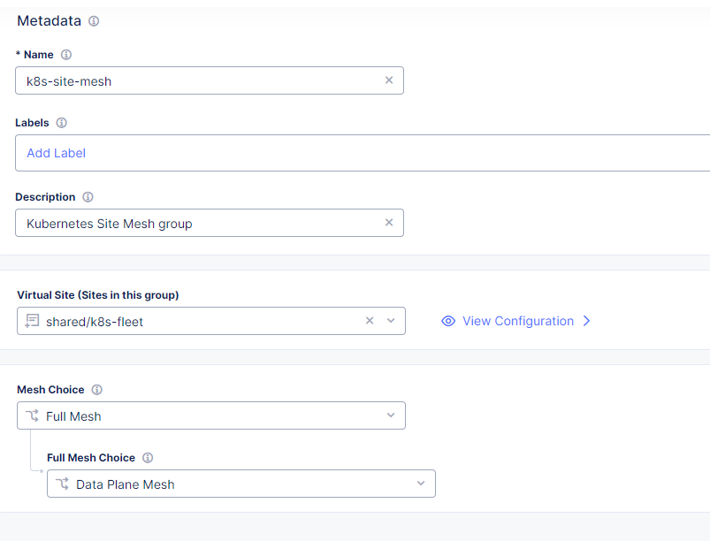Open View Configuration link
Screen dimensions: 710x541
[x=517, y=321]
